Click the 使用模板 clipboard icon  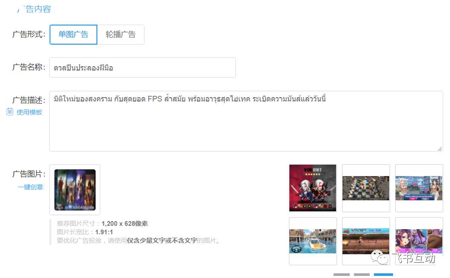click(x=10, y=112)
